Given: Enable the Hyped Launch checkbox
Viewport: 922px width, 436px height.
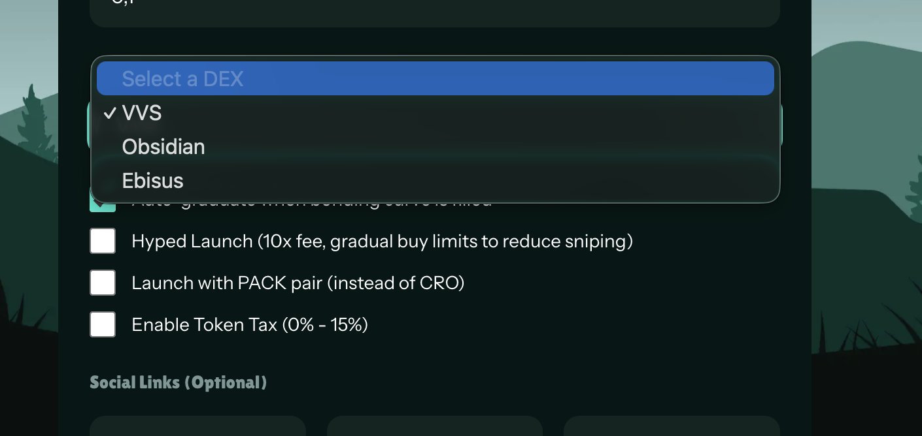Looking at the screenshot, I should (x=103, y=241).
